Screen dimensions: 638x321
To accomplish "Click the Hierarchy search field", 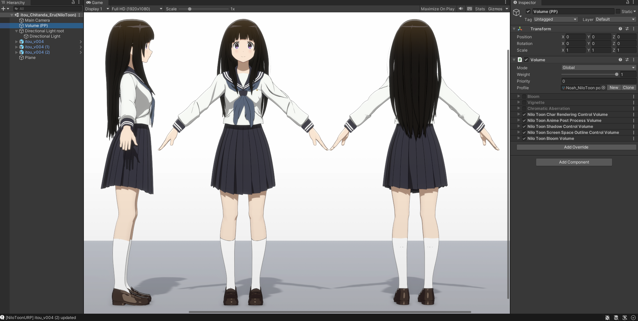I will click(47, 9).
